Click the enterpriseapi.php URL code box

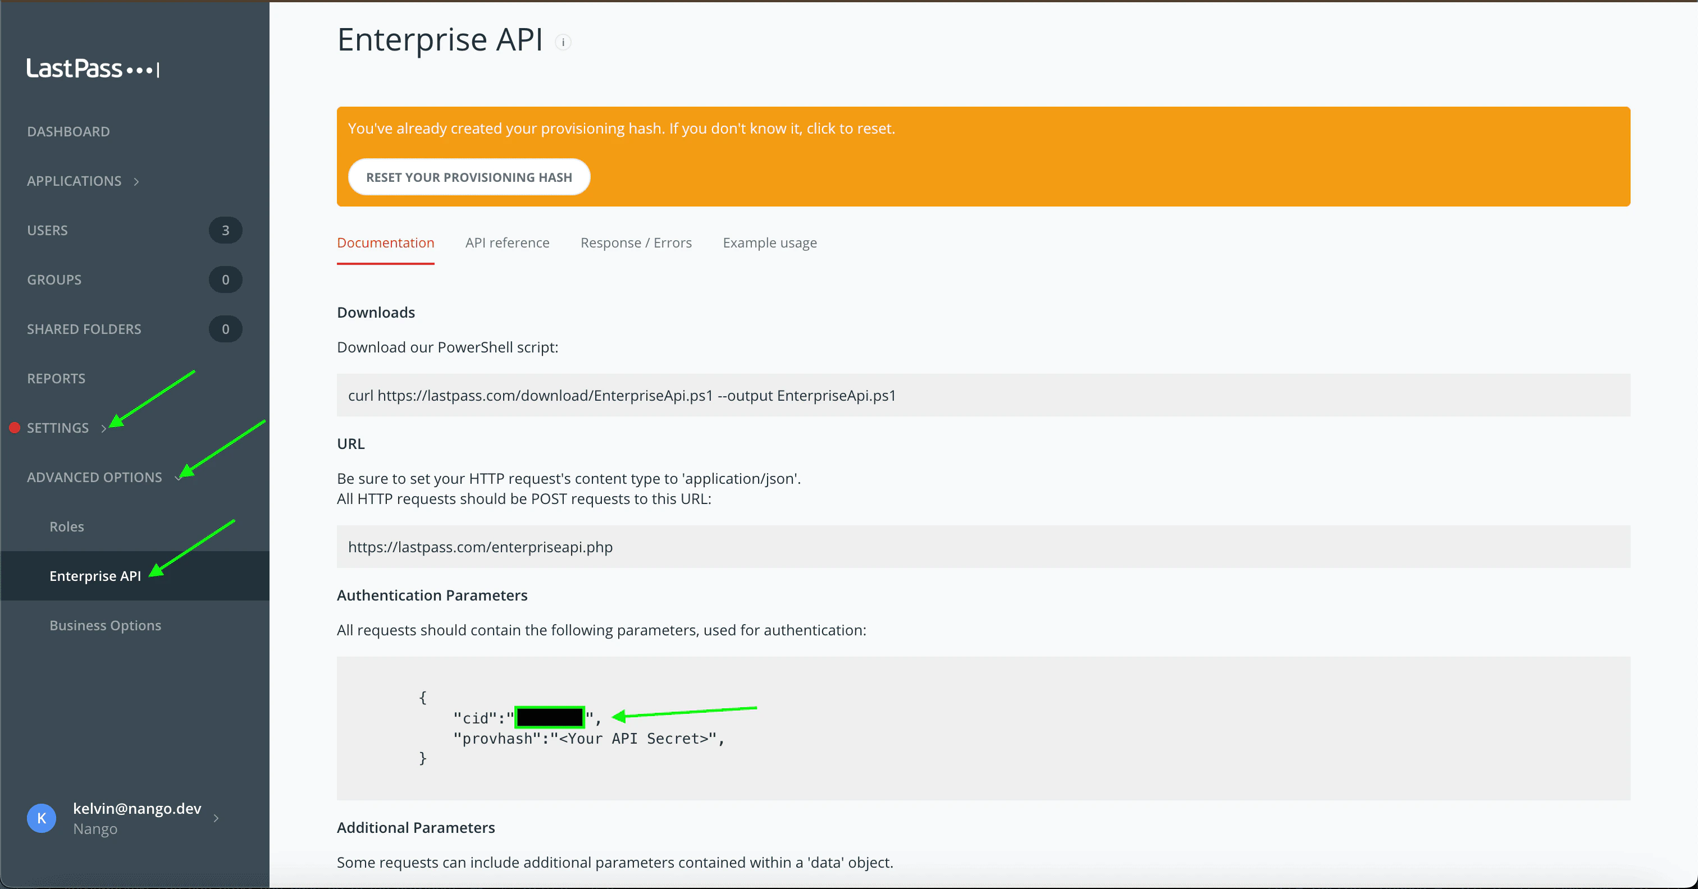983,546
